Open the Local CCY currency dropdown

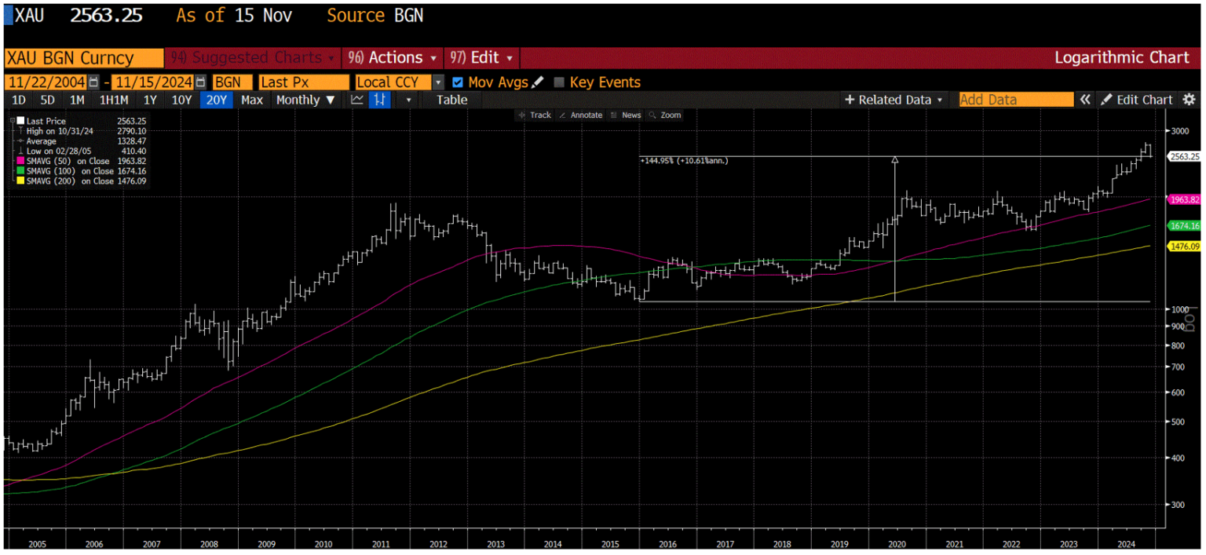437,82
